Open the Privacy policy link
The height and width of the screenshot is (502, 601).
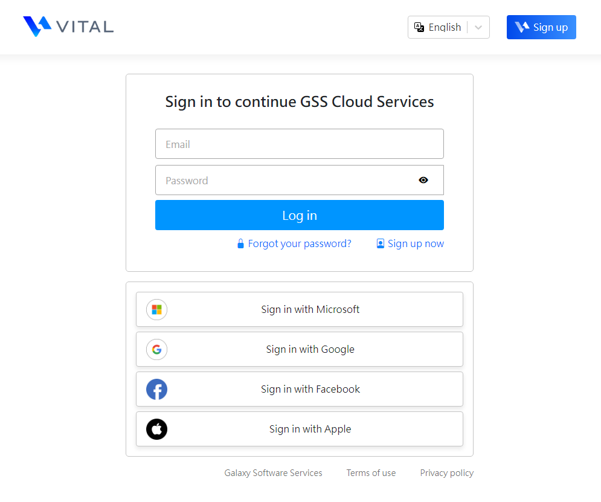click(x=446, y=473)
